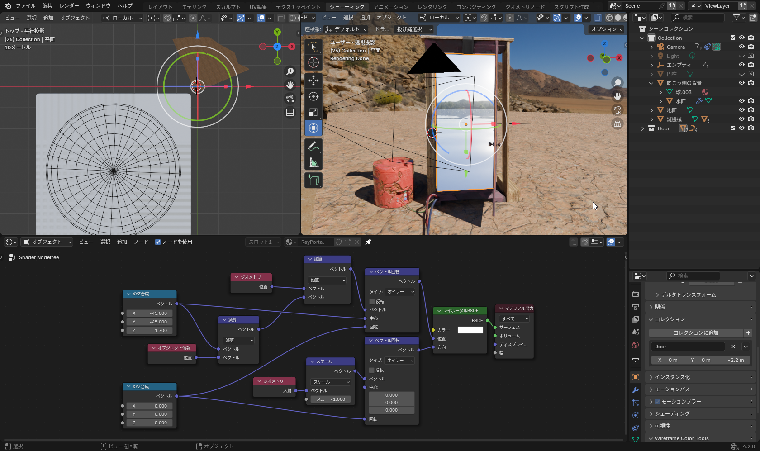Click the コレクションに追加 button
The image size is (760, 451).
[x=696, y=333]
